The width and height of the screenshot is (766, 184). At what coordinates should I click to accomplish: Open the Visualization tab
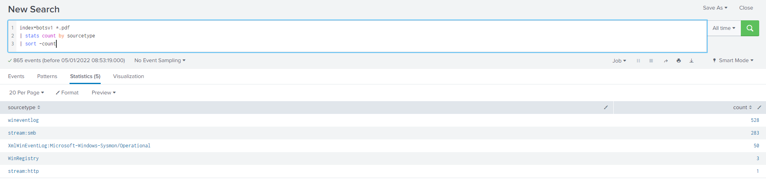click(x=128, y=76)
